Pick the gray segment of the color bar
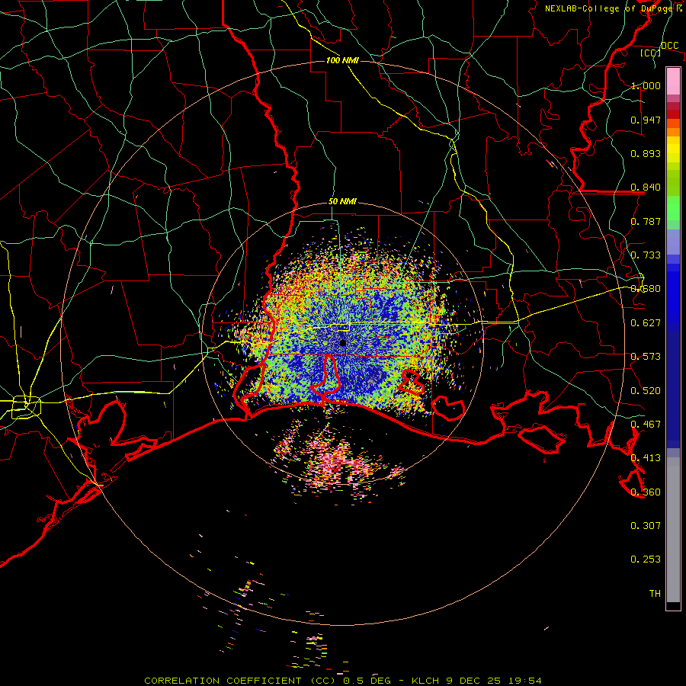Viewport: 686px width, 686px height. pyautogui.click(x=673, y=530)
